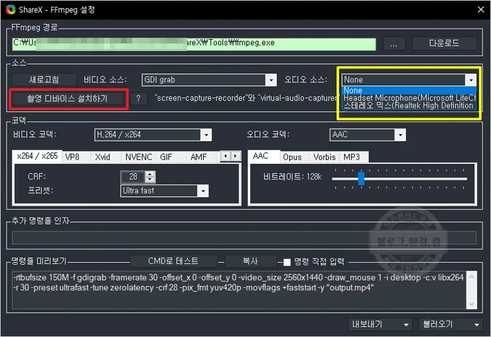The image size is (491, 337).
Task: Click the 복사 copy button
Action: click(251, 261)
